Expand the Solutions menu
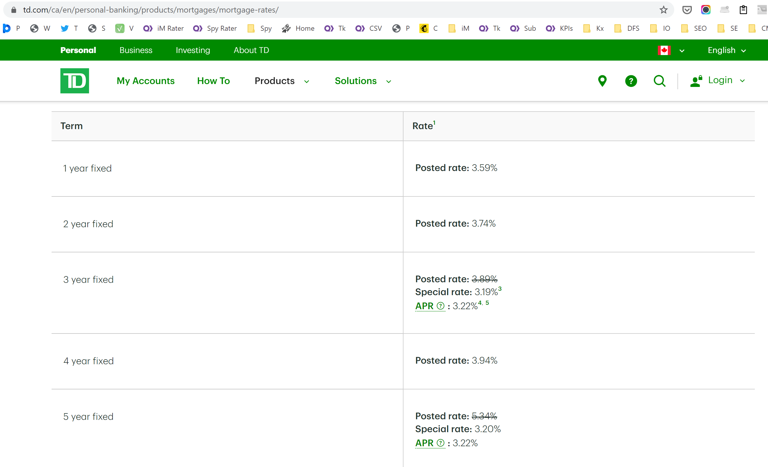The image size is (768, 467). click(363, 81)
